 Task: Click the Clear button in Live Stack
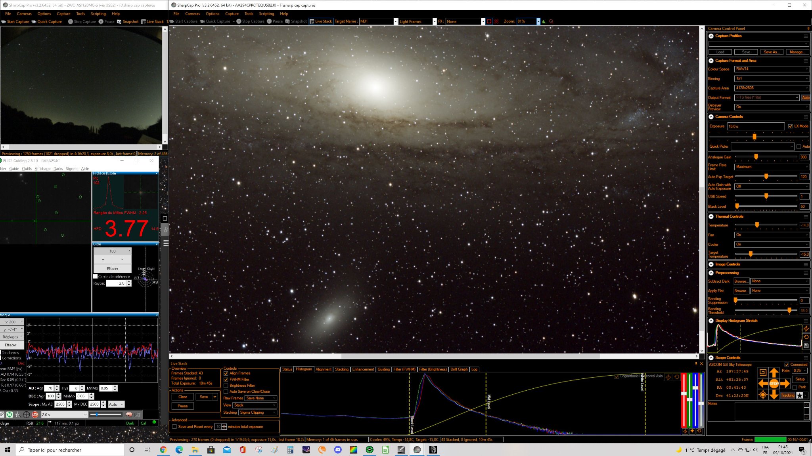click(x=183, y=397)
